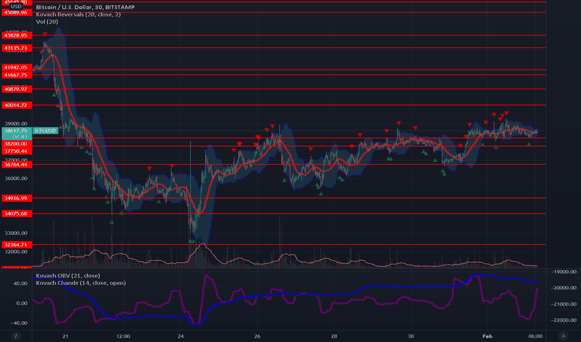This screenshot has width=581, height=342.
Task: Select the 41667.75 price level label
Action: [x=17, y=75]
